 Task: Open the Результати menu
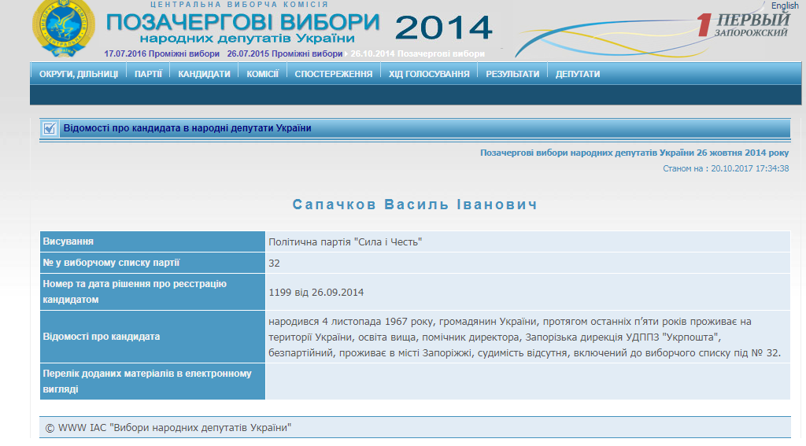(x=512, y=74)
